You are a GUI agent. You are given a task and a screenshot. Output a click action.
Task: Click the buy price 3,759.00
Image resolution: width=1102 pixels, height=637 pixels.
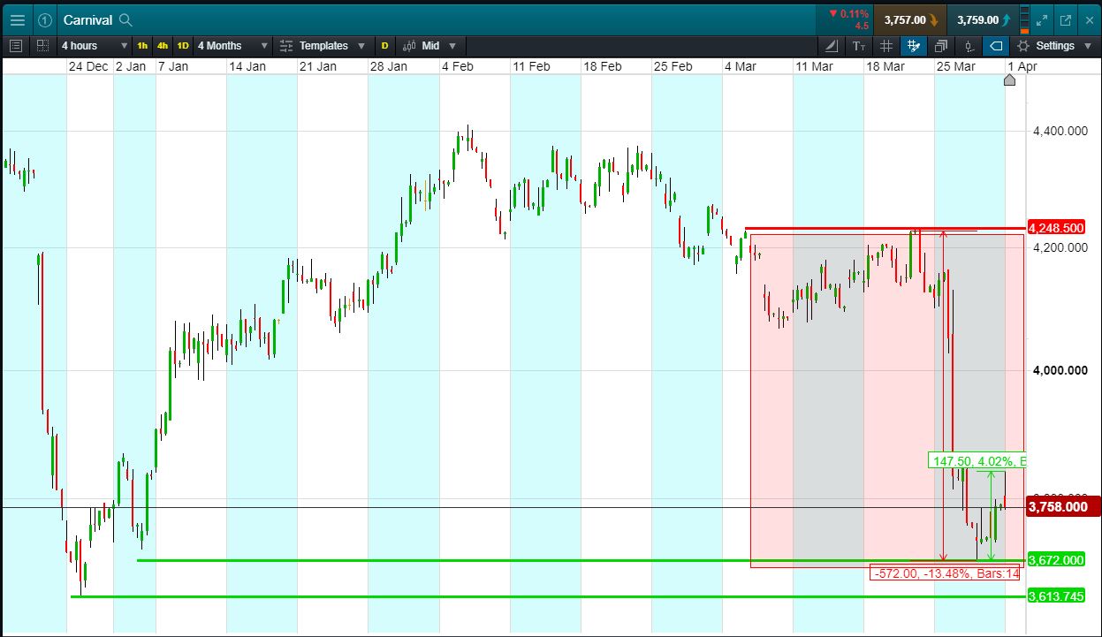983,19
